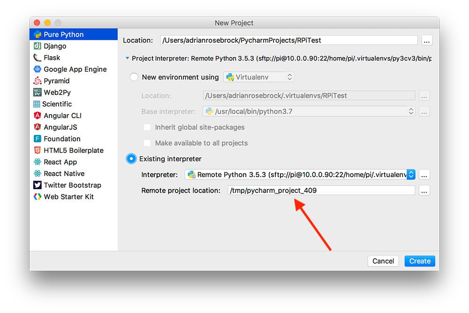Click the Google App Engine icon
469x313 pixels.
coord(38,69)
